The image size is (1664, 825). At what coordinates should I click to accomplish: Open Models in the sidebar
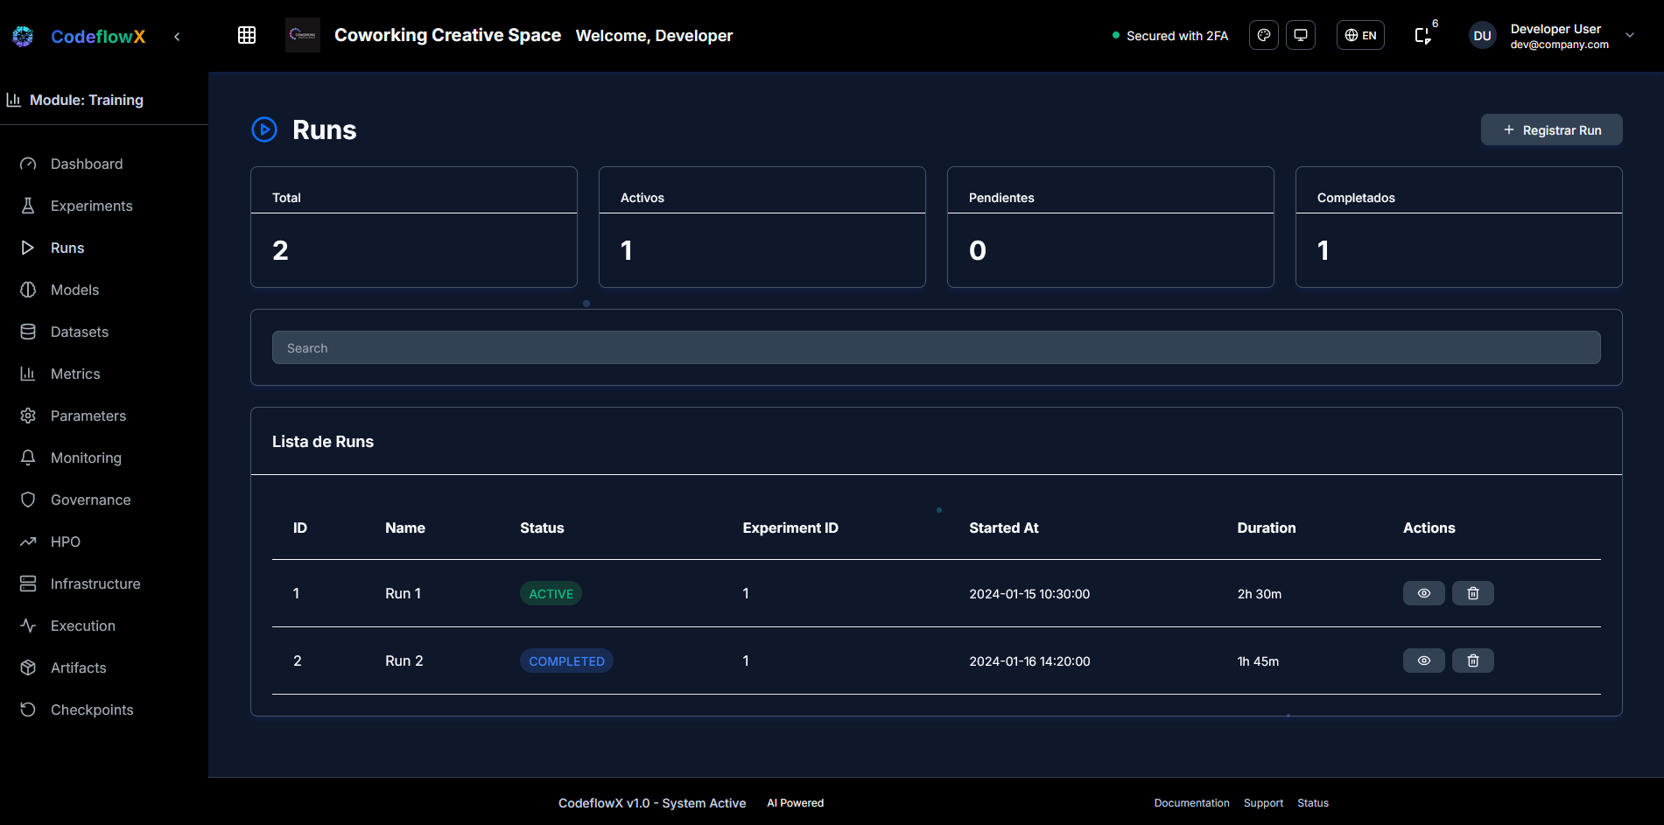[74, 290]
